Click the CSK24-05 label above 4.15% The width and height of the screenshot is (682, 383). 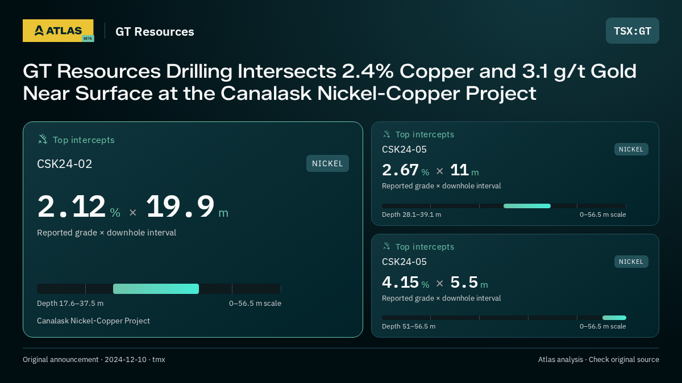[x=404, y=262]
